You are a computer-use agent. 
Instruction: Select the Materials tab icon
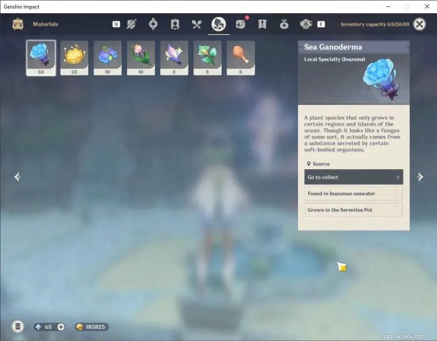[x=218, y=24]
